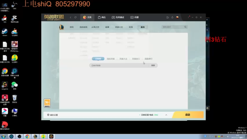Select the OBS desktop icon
This screenshot has height=139, width=247.
(x=15, y=6)
